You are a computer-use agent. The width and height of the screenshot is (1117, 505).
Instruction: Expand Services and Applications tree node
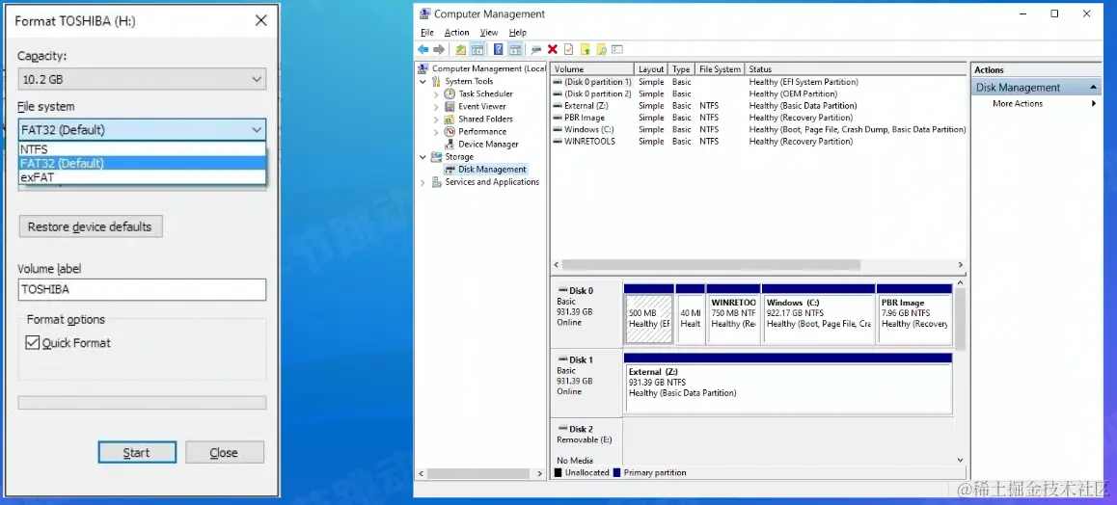point(423,182)
